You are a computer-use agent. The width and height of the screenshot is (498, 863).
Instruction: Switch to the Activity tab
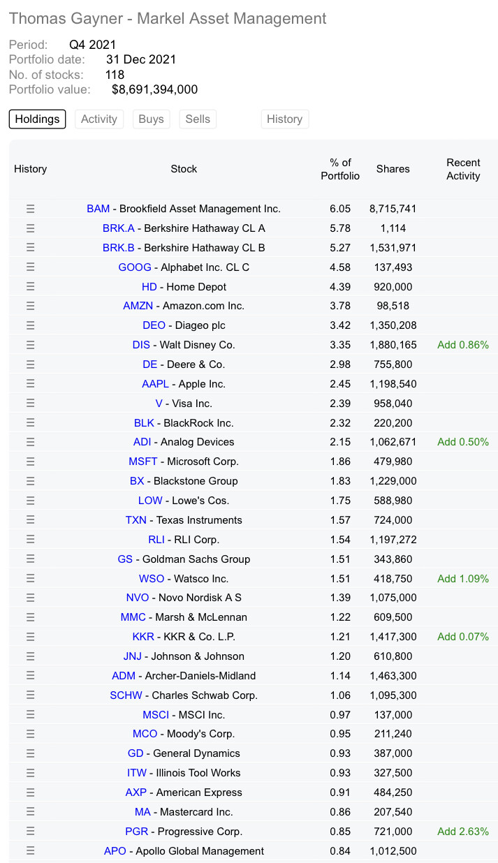click(x=99, y=119)
